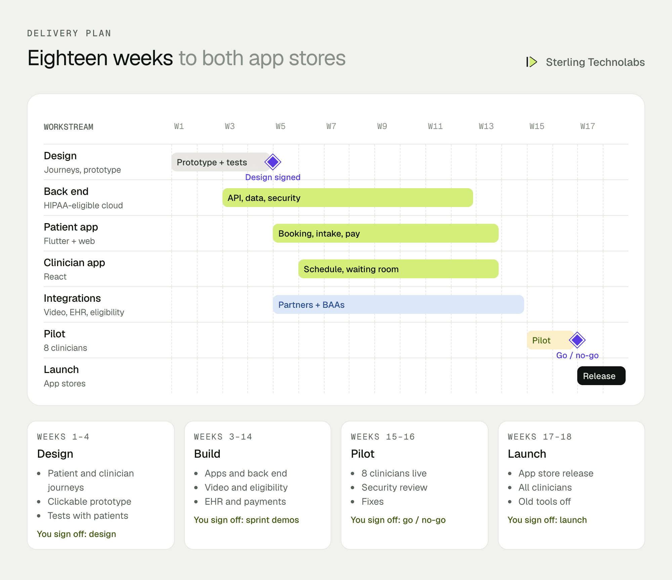Click the Design signed diamond milestone
This screenshot has width=672, height=580.
pyautogui.click(x=273, y=162)
